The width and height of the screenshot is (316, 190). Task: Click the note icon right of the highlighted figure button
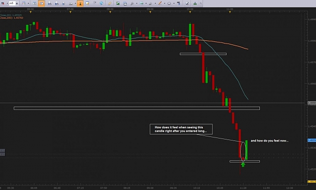pos(87,3)
